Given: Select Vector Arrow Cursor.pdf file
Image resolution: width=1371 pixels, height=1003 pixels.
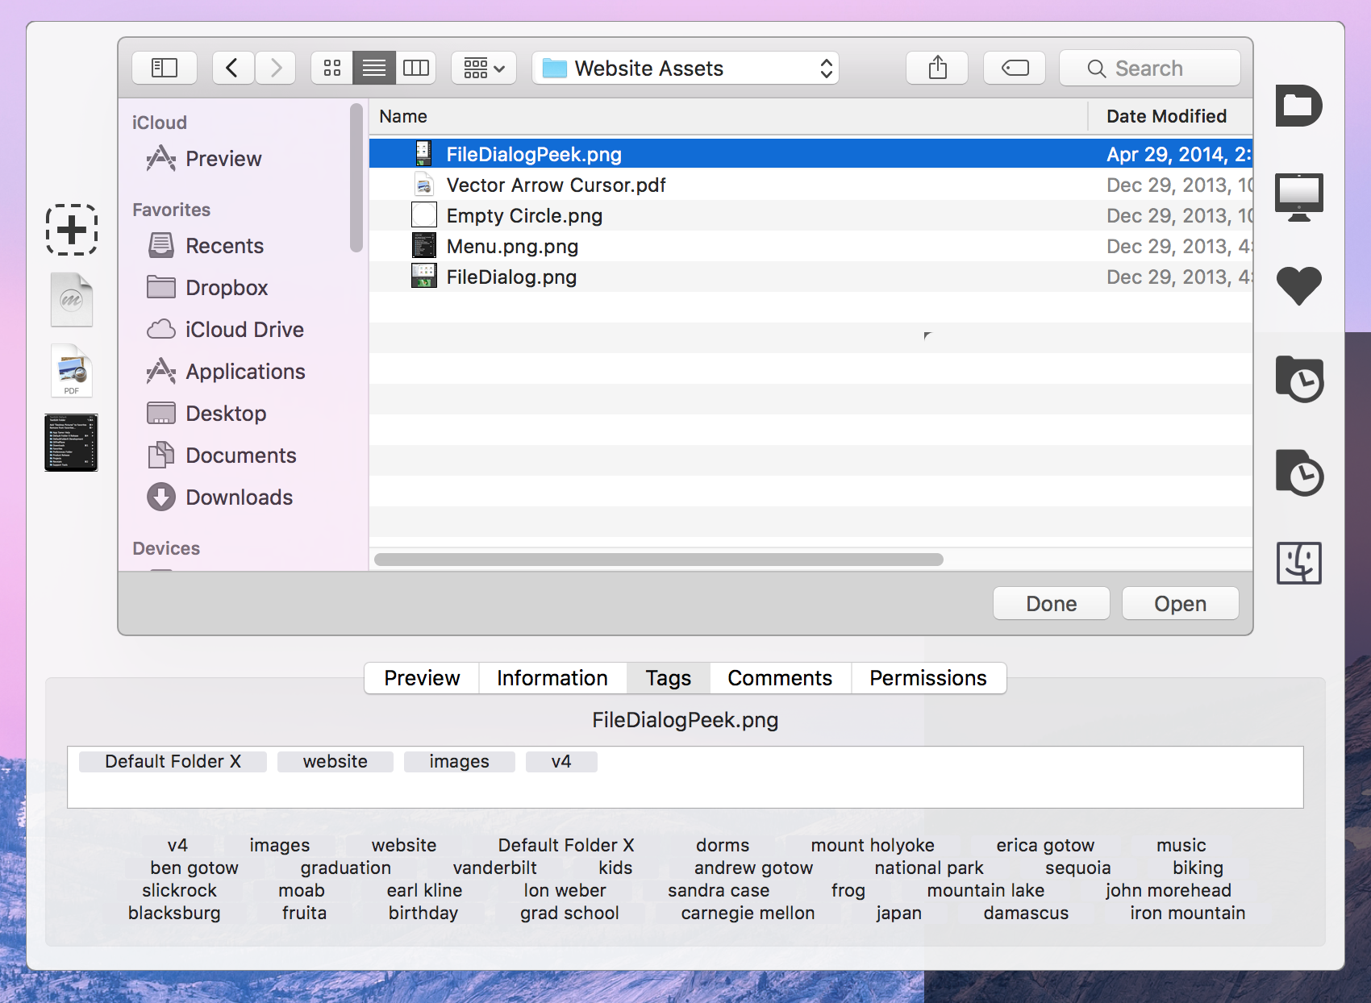Looking at the screenshot, I should click(x=811, y=185).
